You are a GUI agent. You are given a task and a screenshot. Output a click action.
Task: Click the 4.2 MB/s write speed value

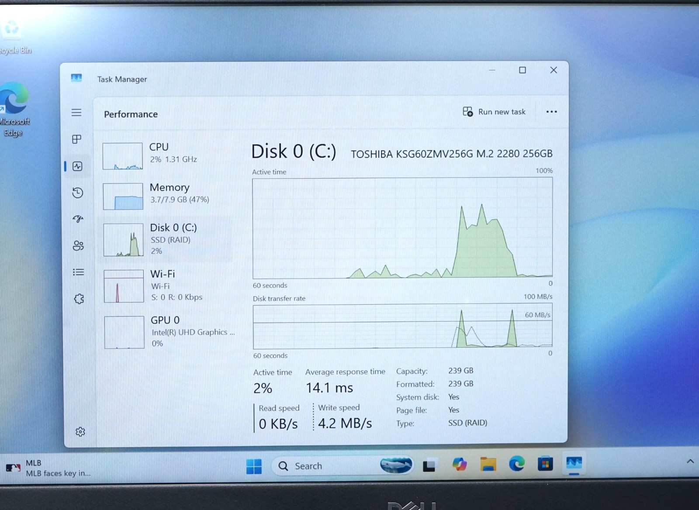pyautogui.click(x=345, y=423)
